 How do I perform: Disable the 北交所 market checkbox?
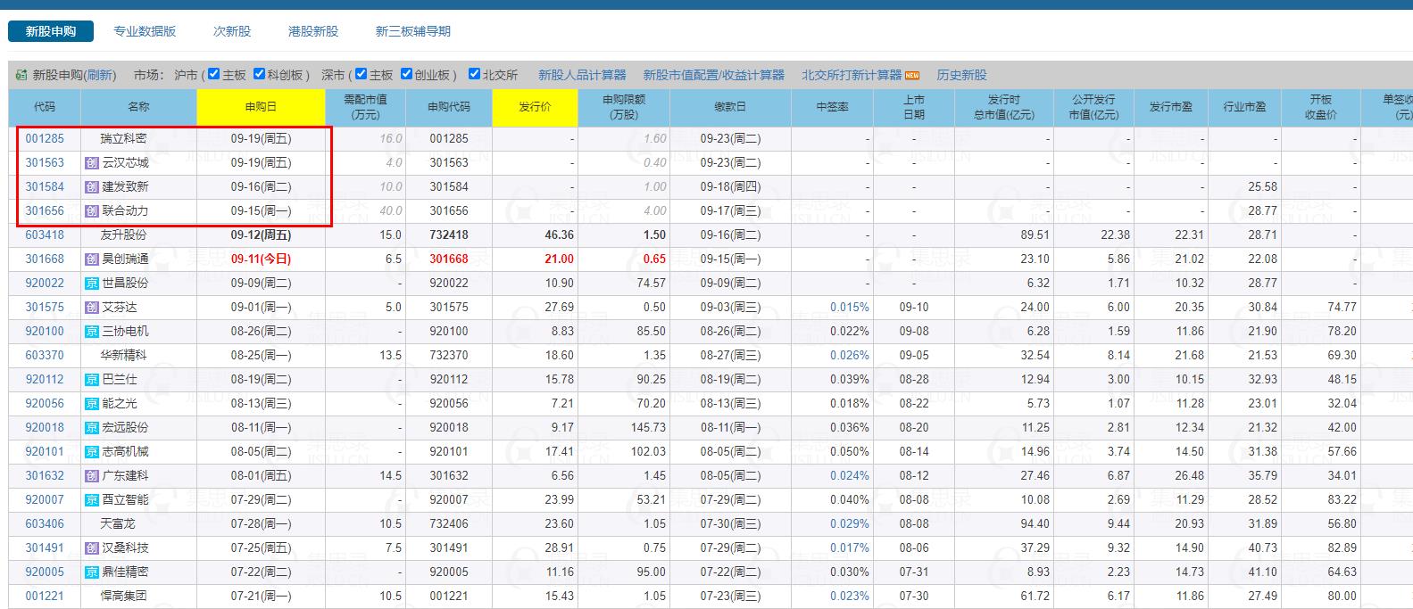[474, 74]
